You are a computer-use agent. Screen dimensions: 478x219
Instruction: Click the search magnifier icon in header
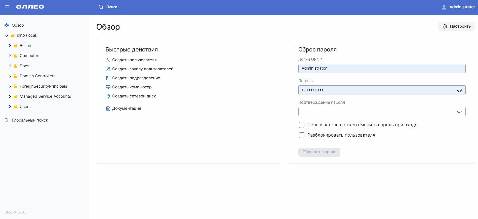pos(101,7)
